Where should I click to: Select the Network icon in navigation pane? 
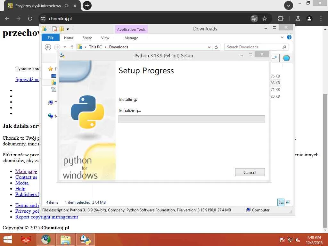[x=50, y=116]
